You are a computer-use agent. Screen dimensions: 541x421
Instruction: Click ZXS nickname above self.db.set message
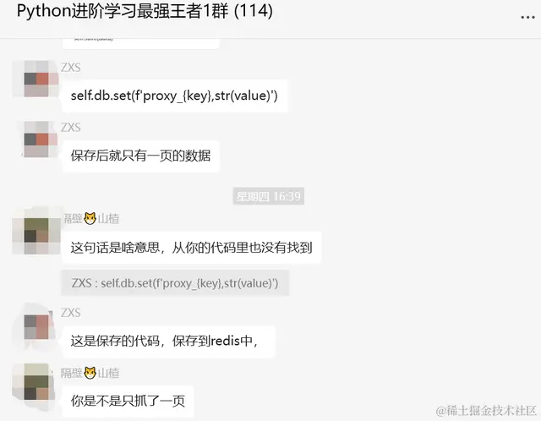pyautogui.click(x=71, y=68)
